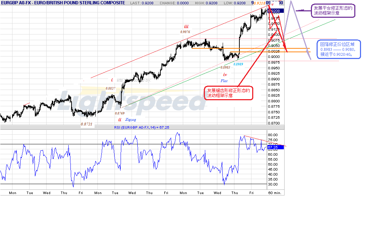Viewport: 387px width, 252px height.
Task: Select the 0.8775 price axis label
Action: point(274,107)
